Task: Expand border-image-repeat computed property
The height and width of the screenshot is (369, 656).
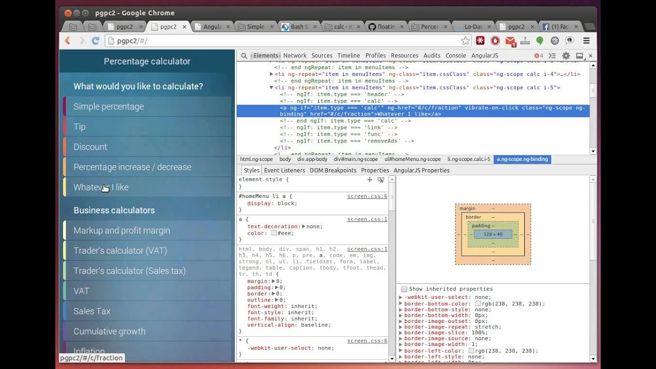Action: click(x=401, y=327)
